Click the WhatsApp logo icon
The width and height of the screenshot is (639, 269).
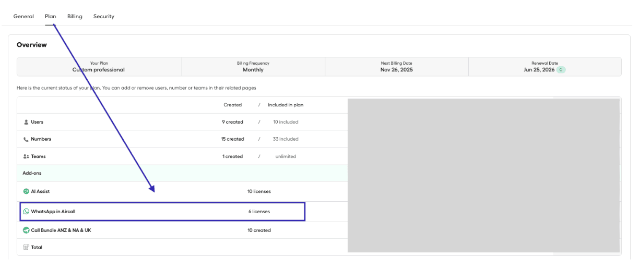[x=26, y=212]
